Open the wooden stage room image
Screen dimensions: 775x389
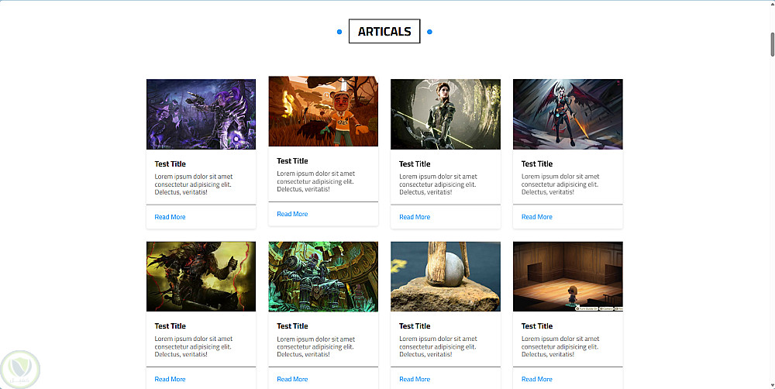568,277
